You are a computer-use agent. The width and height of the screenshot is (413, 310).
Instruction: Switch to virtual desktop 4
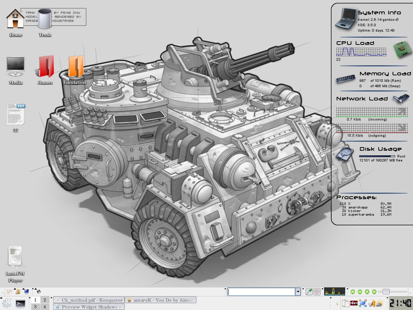tap(44, 306)
